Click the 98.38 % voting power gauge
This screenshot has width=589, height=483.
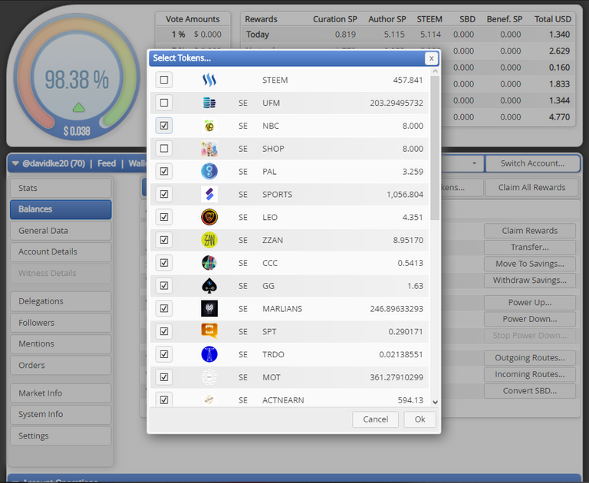tap(77, 77)
